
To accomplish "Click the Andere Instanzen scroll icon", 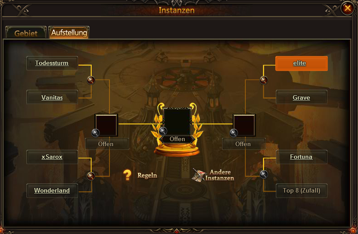I will 198,175.
